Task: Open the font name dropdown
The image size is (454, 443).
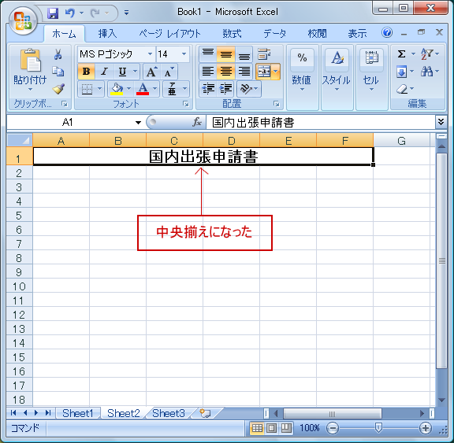Action: pos(150,54)
